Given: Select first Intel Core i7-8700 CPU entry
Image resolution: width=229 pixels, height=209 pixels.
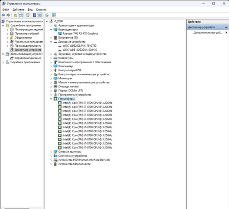Looking at the screenshot, I should pyautogui.click(x=88, y=103).
